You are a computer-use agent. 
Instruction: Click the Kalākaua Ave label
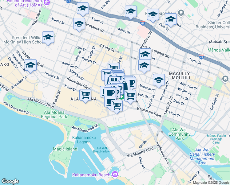coord(163,153)
